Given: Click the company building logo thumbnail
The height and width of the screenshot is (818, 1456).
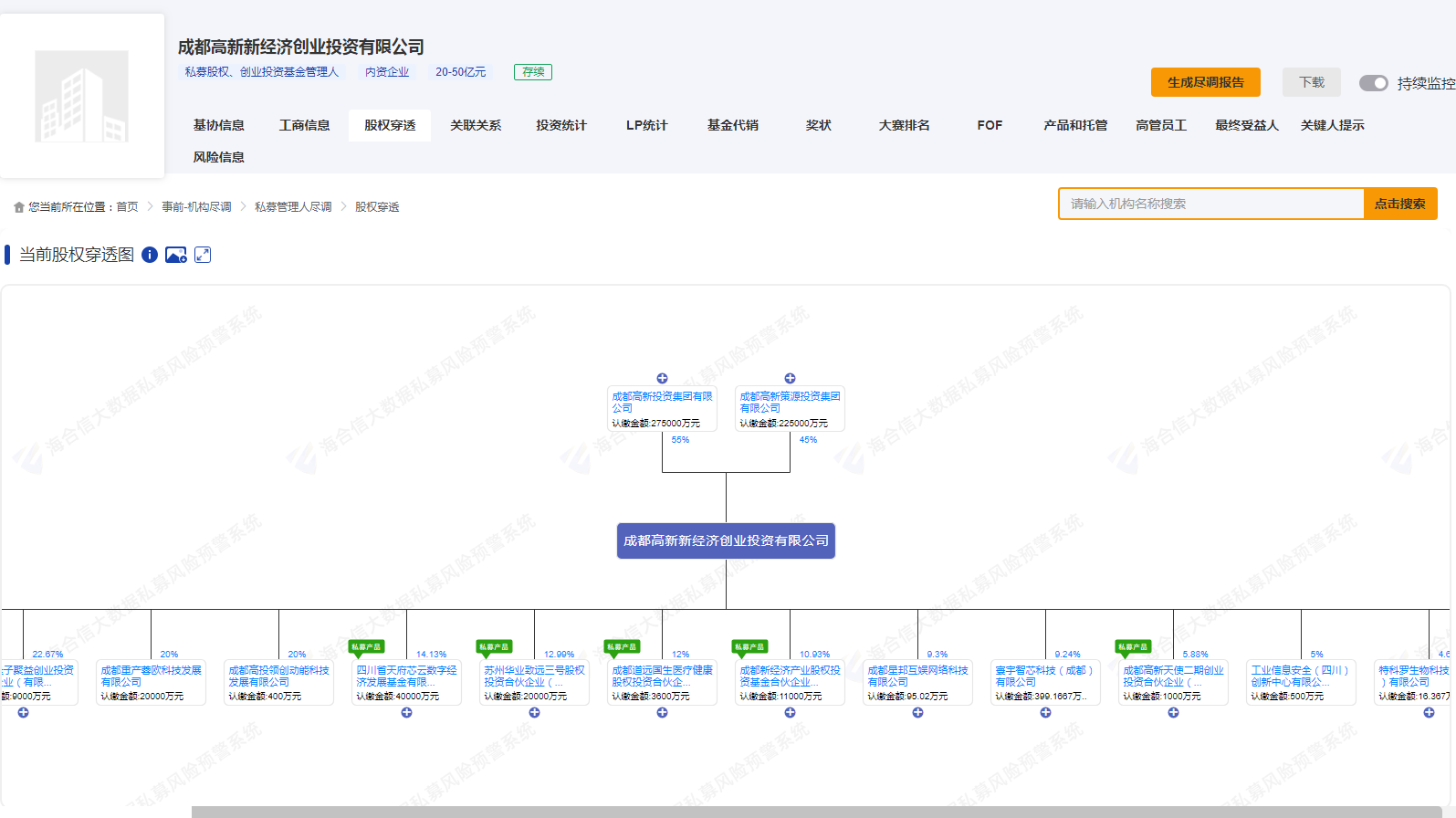Looking at the screenshot, I should click(82, 96).
